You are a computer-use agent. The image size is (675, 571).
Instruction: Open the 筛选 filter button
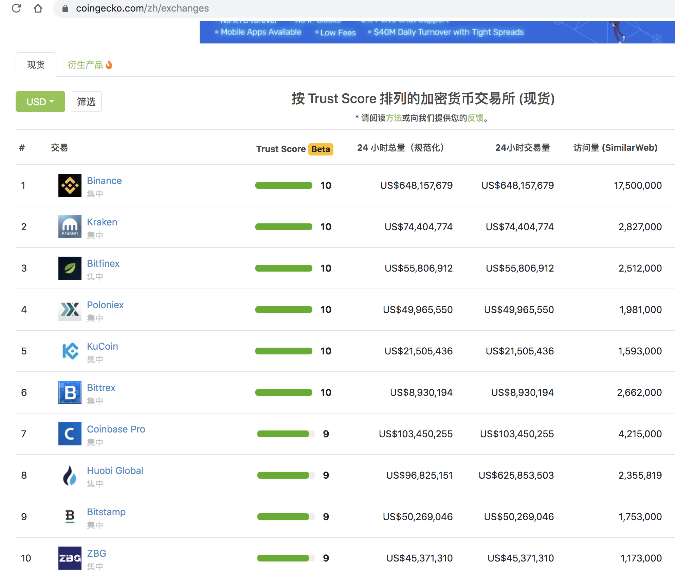[86, 102]
